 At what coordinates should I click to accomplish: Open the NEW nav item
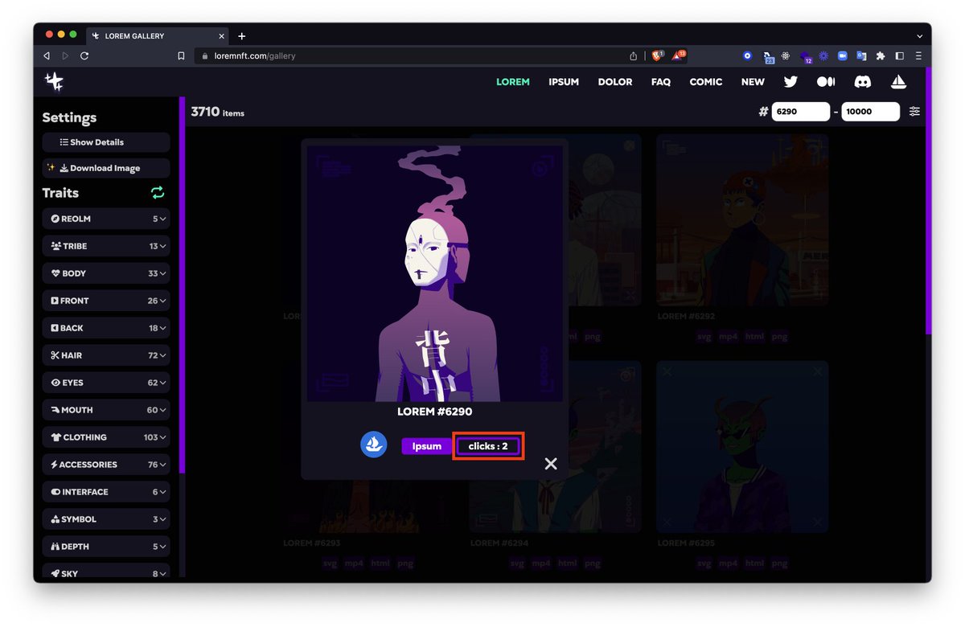pos(753,82)
